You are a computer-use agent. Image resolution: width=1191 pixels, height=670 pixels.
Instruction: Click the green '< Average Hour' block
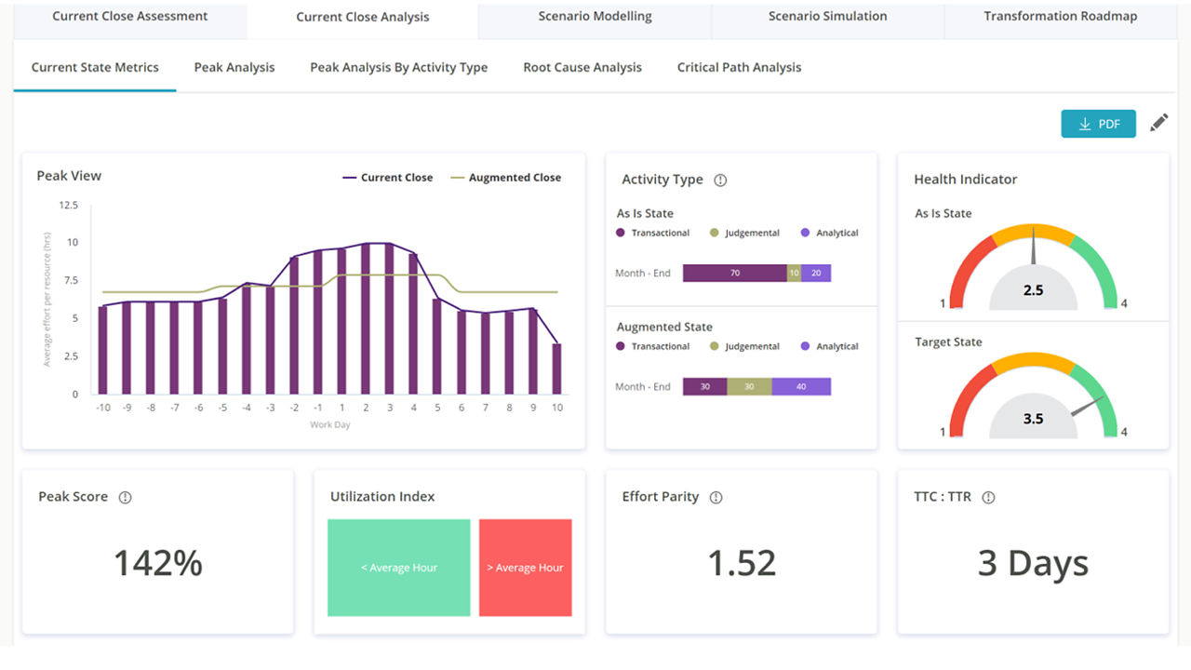[398, 568]
